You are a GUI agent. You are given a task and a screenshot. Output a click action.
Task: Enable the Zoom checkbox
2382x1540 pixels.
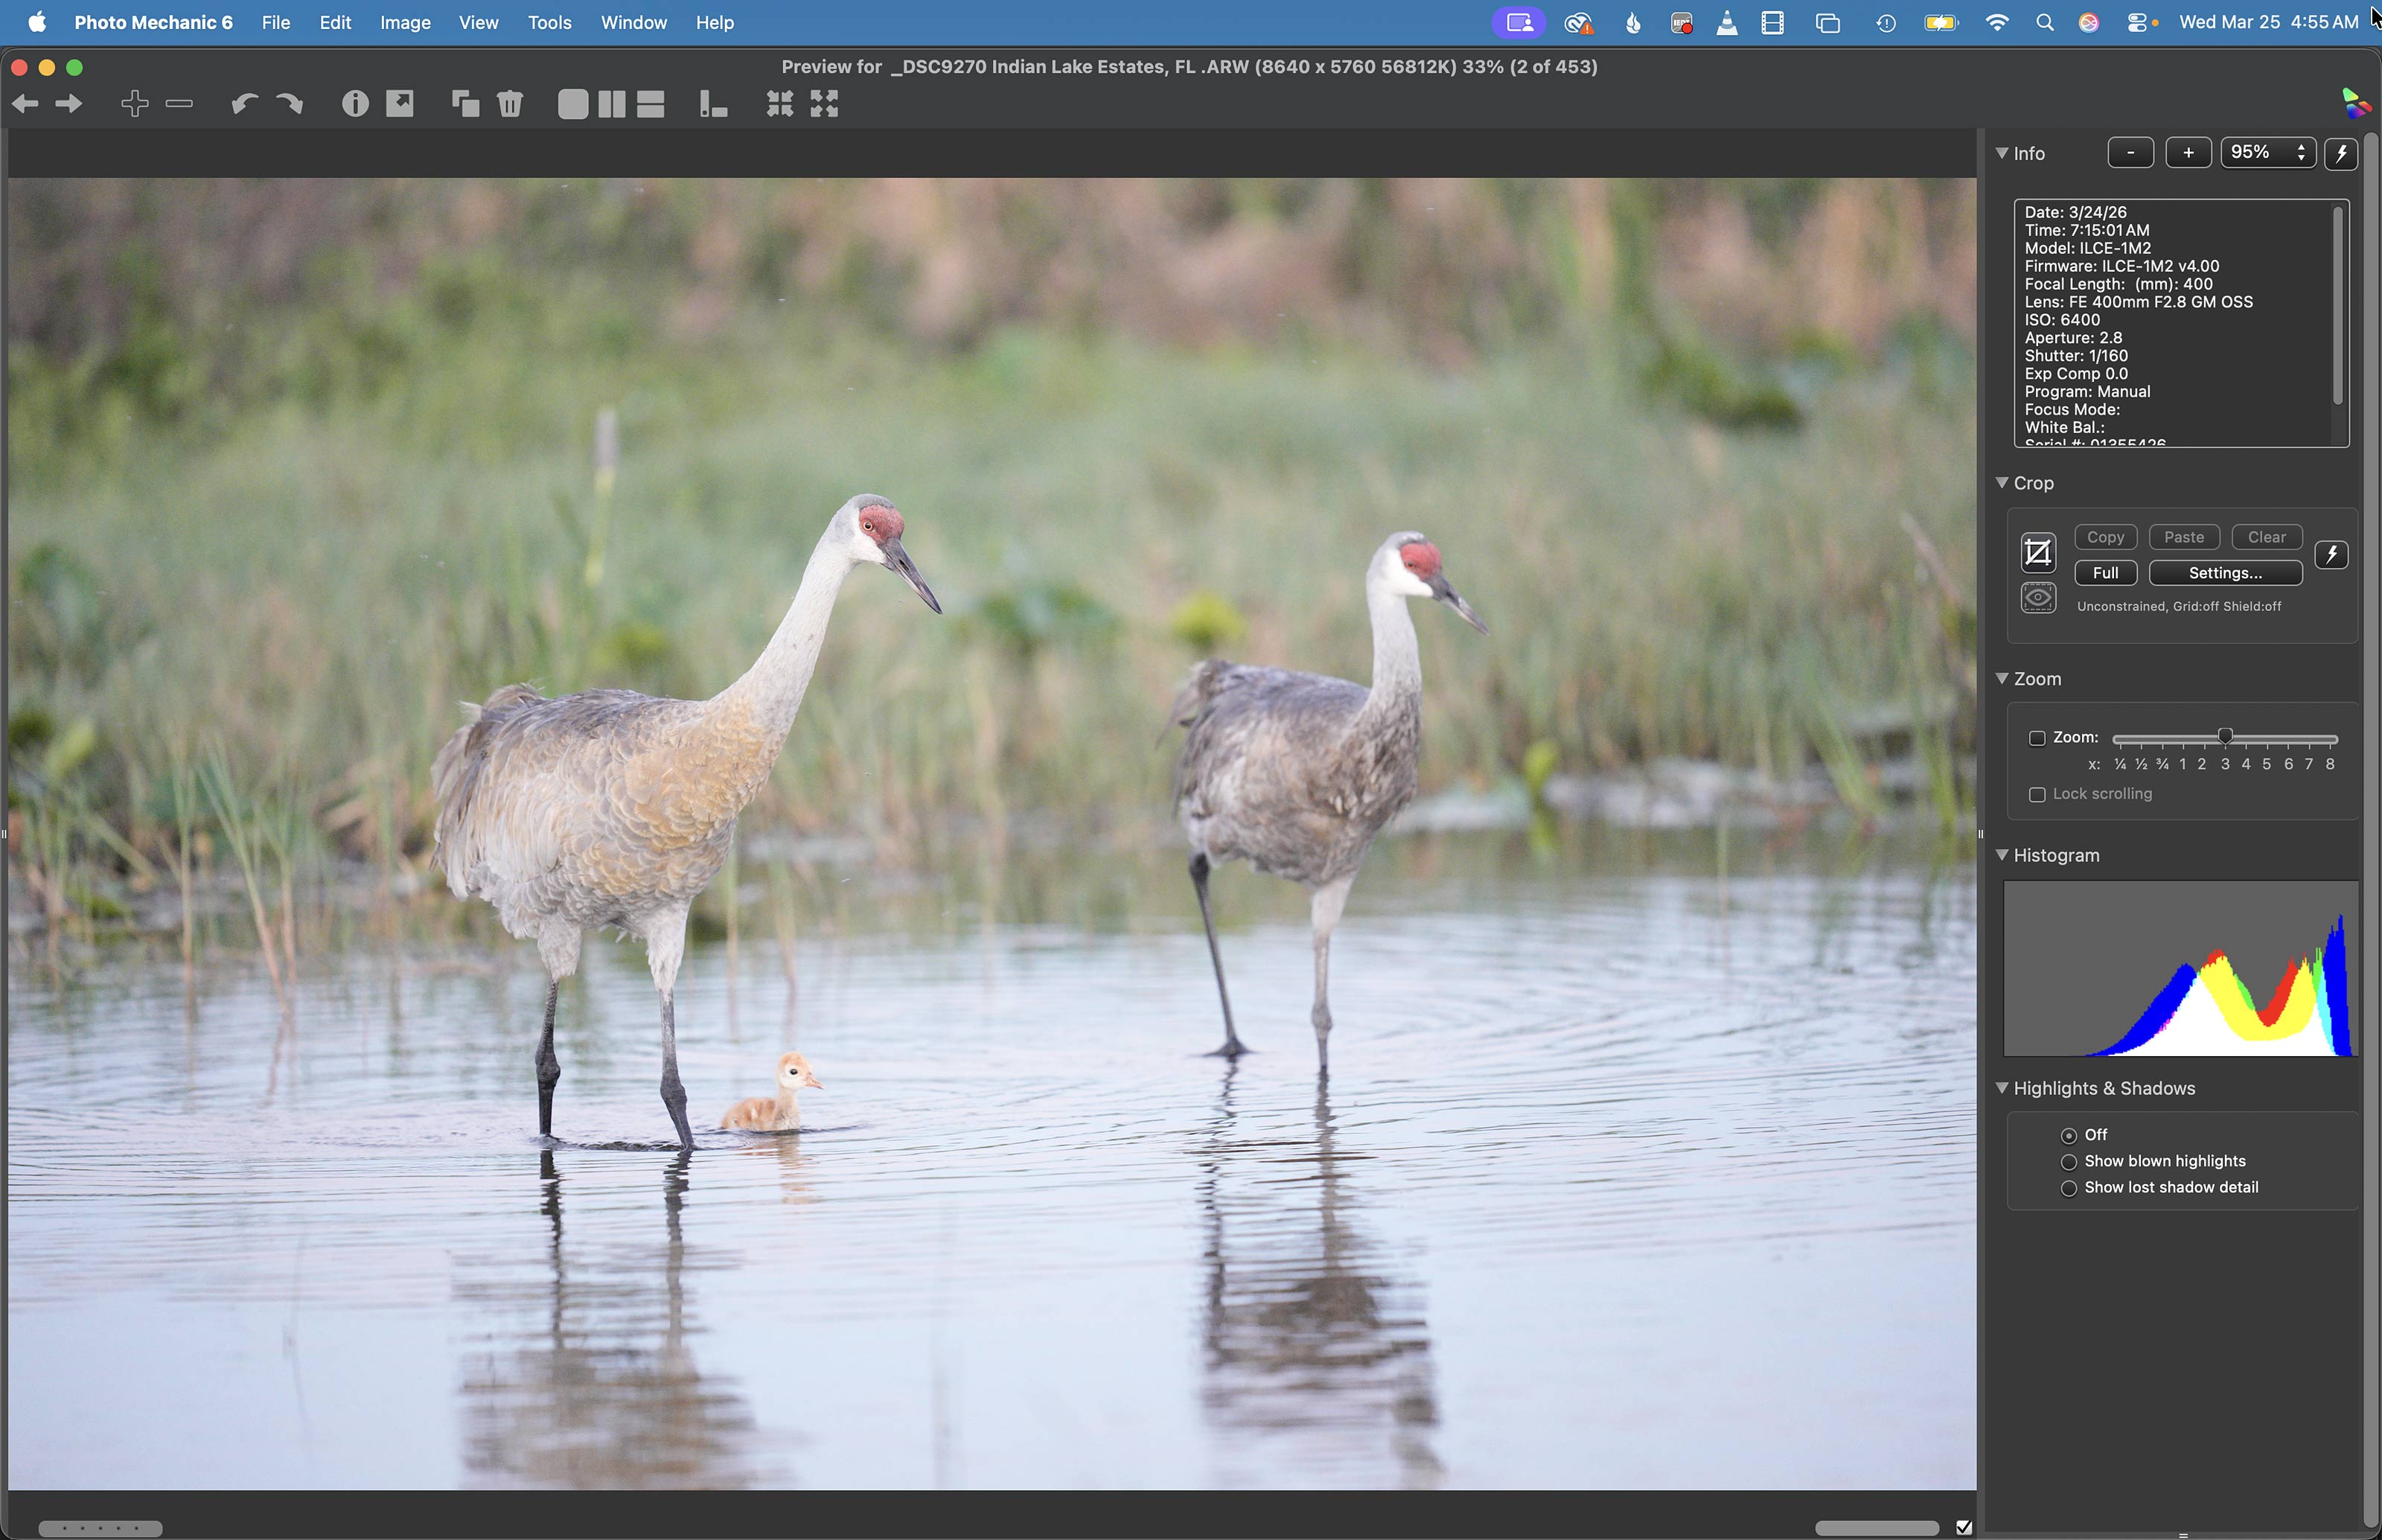[2037, 738]
